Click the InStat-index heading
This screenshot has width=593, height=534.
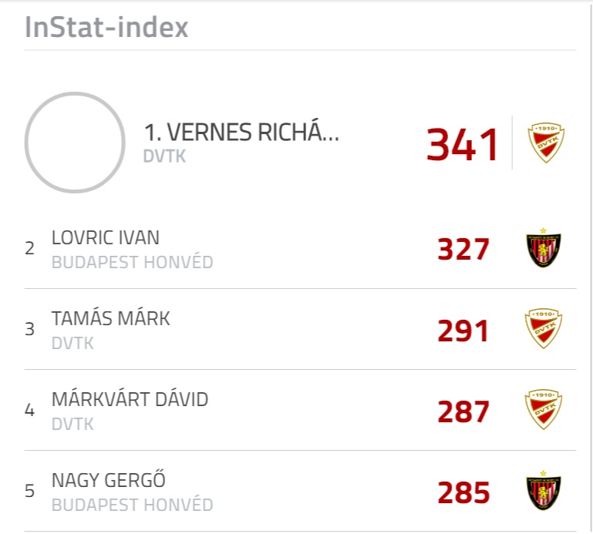coord(106,27)
